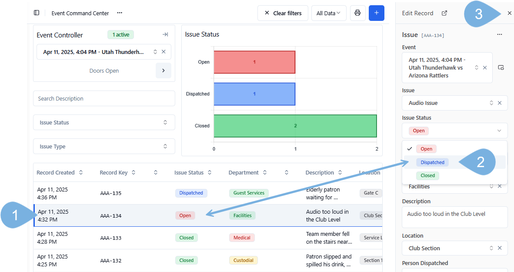Screen dimensions: 514x272
Task: Expand the Club Section location selector
Action: tap(491, 248)
